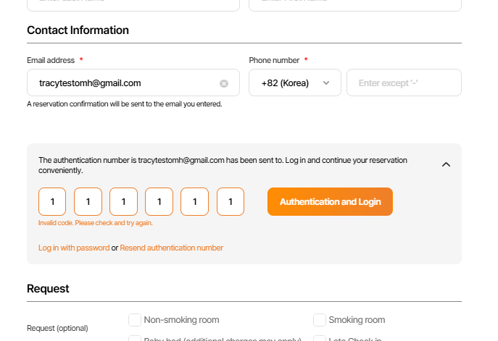
Task: Collapse the authentication number panel
Action: pos(446,164)
